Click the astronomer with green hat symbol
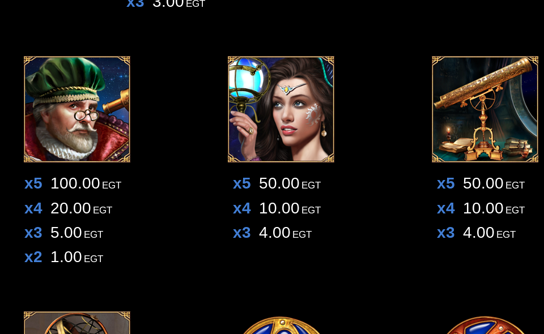Screen dimensions: 544x334 click(x=76, y=109)
